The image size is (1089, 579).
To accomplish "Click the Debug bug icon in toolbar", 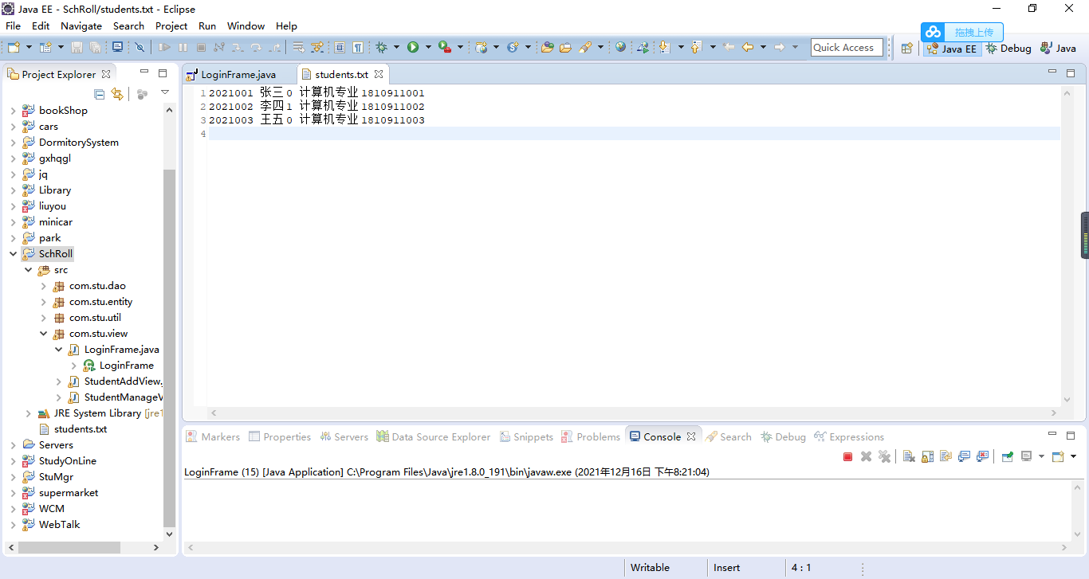I will click(381, 47).
